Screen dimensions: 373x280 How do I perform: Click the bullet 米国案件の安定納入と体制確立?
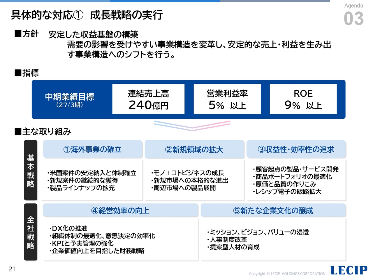(x=92, y=173)
